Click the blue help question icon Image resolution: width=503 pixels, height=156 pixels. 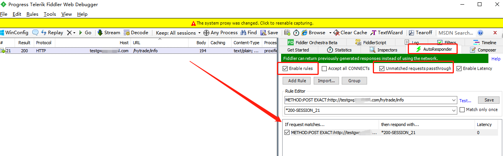(x=480, y=33)
